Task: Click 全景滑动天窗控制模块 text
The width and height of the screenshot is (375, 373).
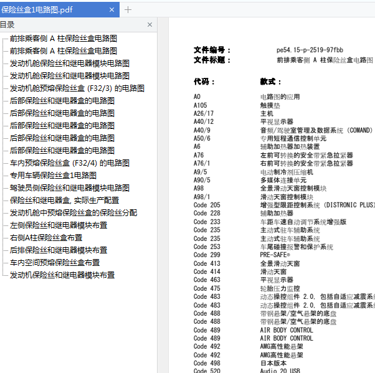Action: point(293,189)
